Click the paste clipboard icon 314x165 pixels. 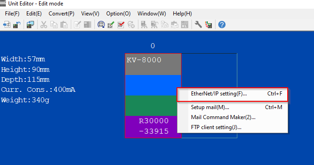coord(64,25)
